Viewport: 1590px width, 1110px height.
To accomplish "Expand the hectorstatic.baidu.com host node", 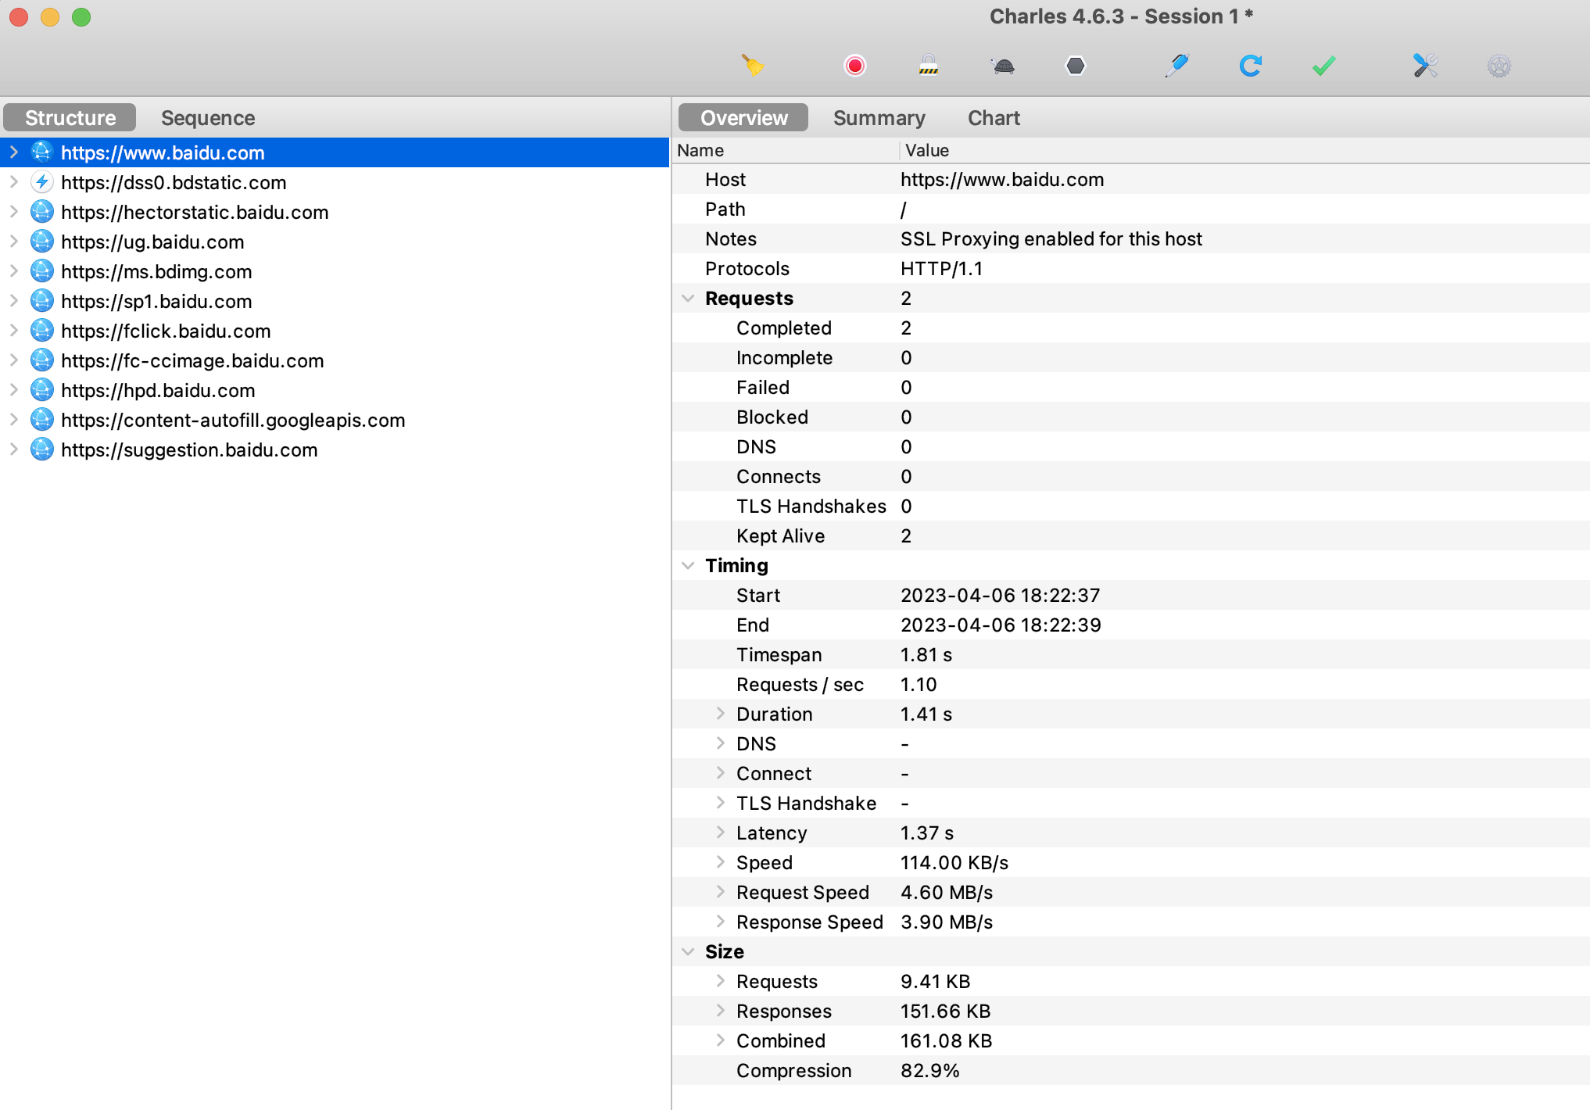I will [14, 212].
